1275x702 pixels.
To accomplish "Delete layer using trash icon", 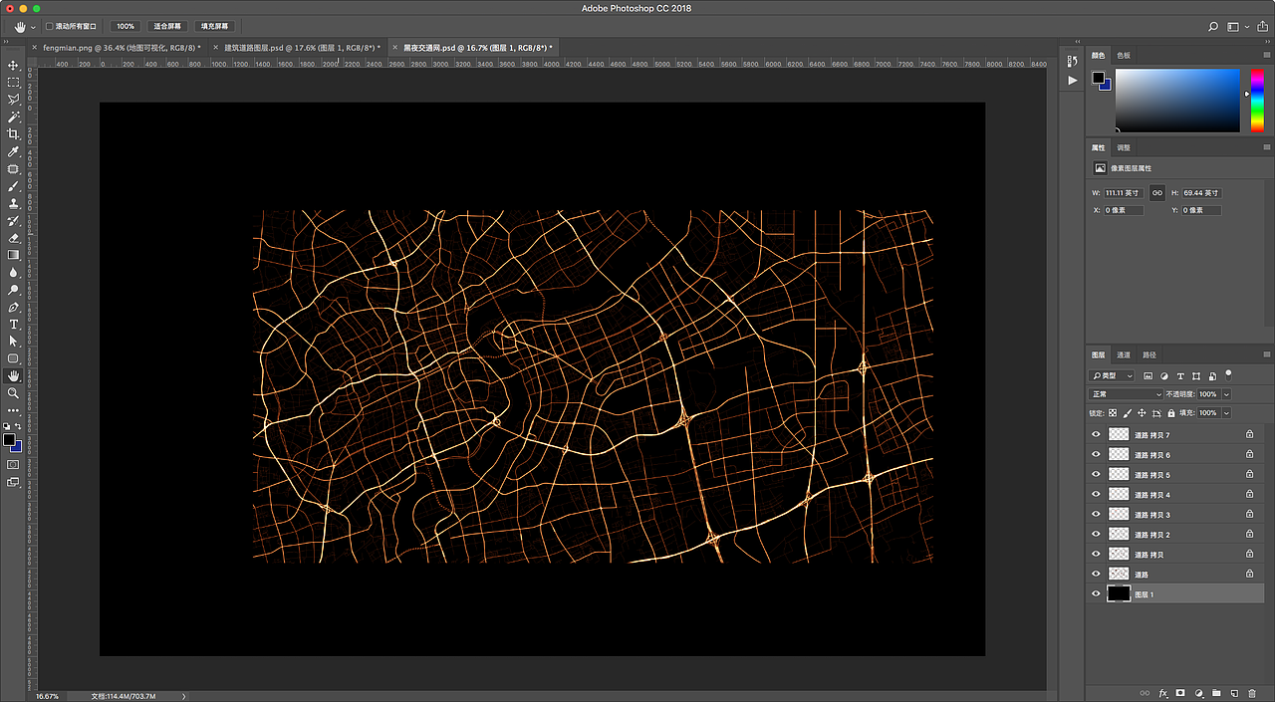I will pos(1252,693).
